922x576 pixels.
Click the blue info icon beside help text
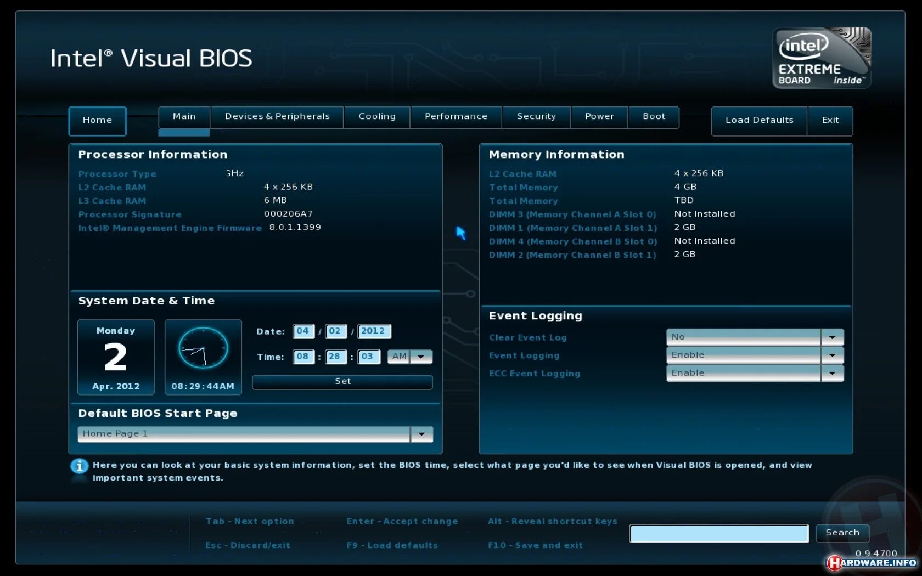[x=79, y=466]
